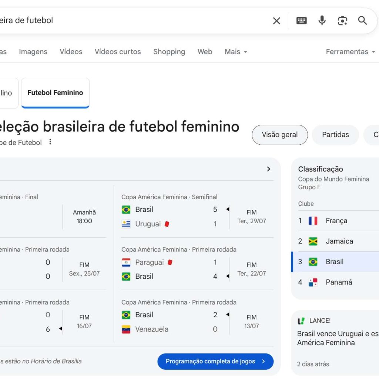Open the Ferramentas tools dropdown
Screen dimensions: 379x379
(350, 52)
